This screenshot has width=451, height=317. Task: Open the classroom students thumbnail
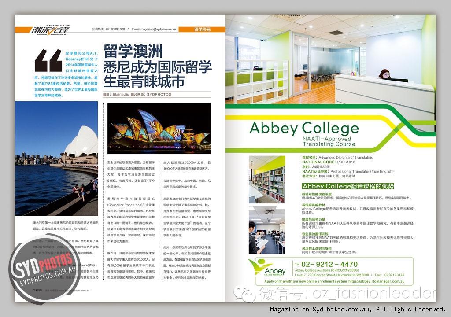267,230
